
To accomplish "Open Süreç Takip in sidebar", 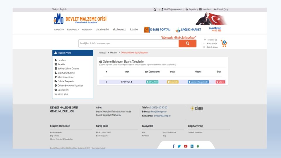I will [x=61, y=94].
